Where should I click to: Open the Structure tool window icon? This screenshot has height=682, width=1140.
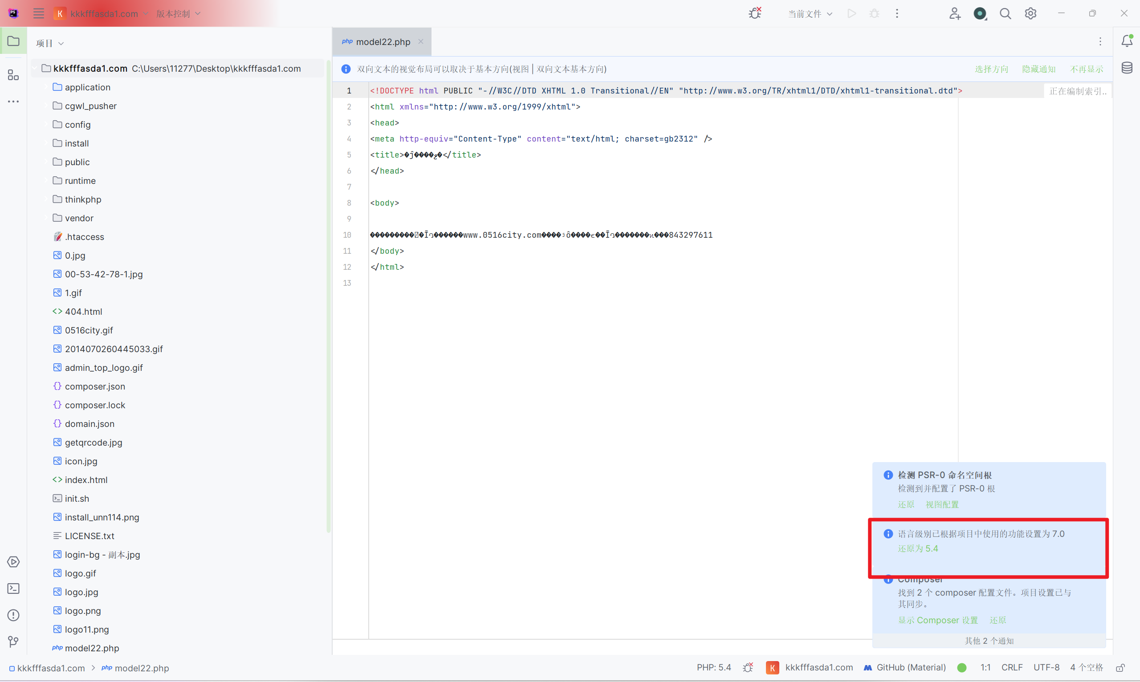(13, 75)
